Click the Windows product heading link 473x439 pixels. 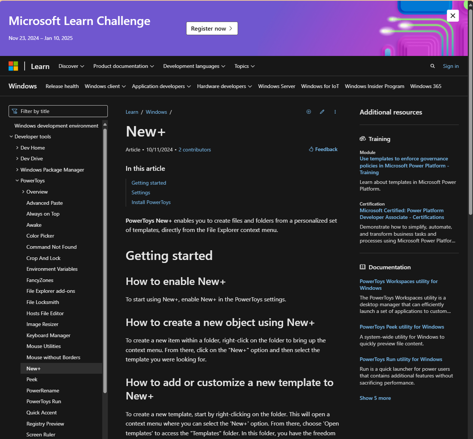(x=23, y=86)
